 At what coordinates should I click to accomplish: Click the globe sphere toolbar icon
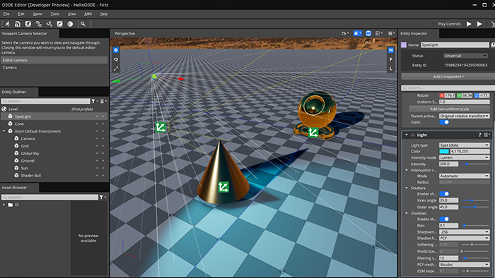pos(70,24)
